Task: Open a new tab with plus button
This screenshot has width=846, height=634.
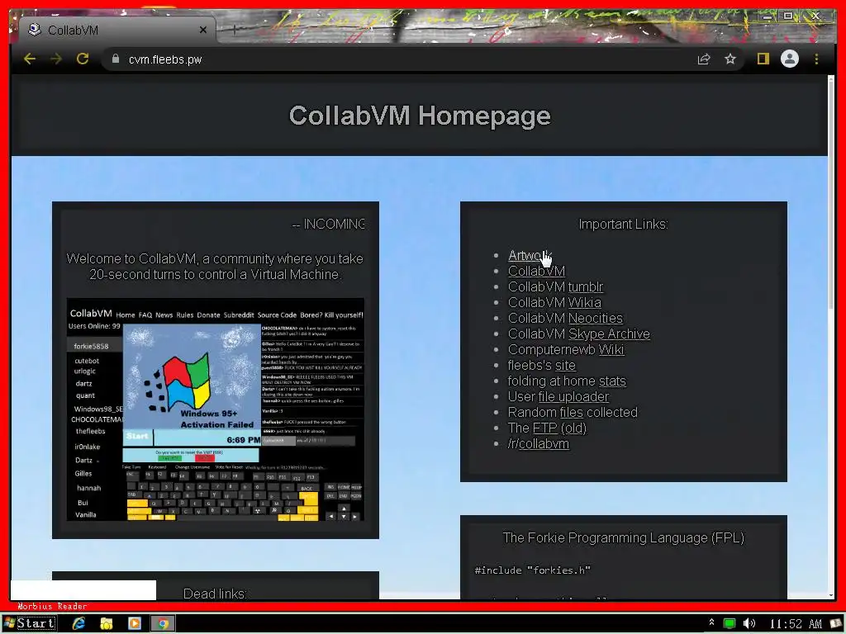Action: 234,30
